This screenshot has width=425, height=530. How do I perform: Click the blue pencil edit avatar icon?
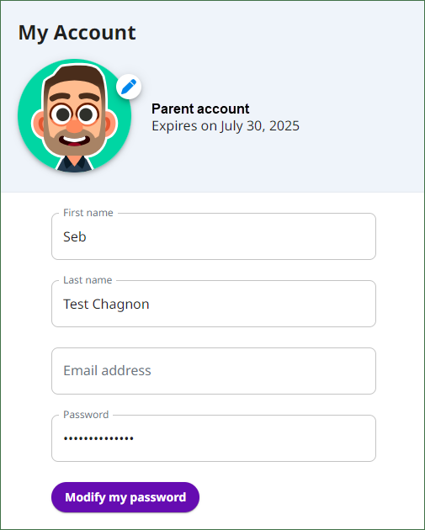(129, 87)
